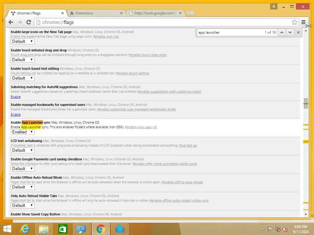Click the Action Center flag icon
Image resolution: width=314 pixels, height=235 pixels.
click(270, 229)
